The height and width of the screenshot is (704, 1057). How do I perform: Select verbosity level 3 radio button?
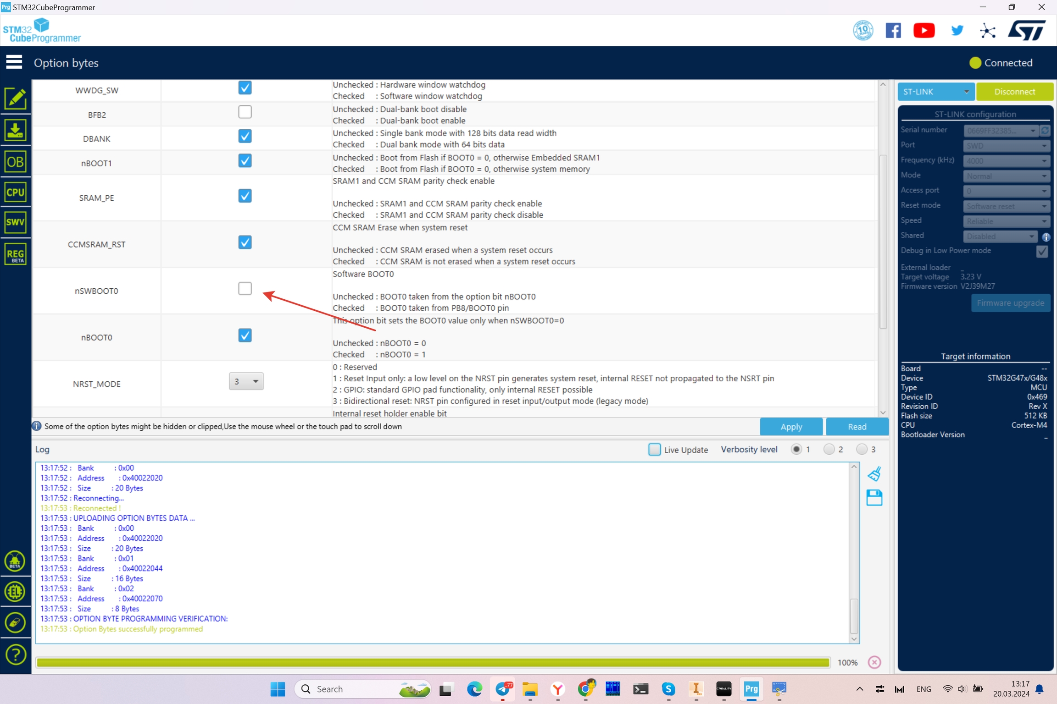(x=862, y=449)
